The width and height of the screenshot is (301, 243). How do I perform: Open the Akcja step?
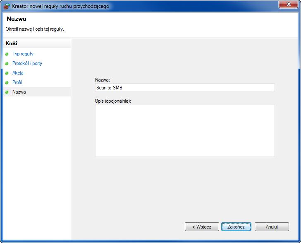pyautogui.click(x=18, y=73)
